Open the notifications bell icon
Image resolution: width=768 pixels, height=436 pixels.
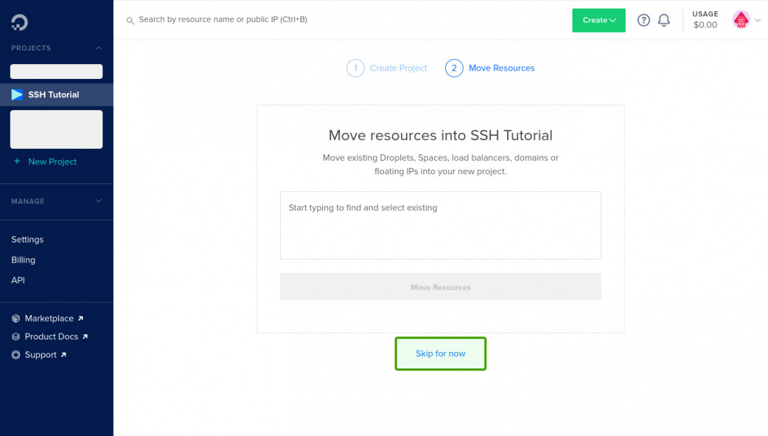tap(663, 20)
